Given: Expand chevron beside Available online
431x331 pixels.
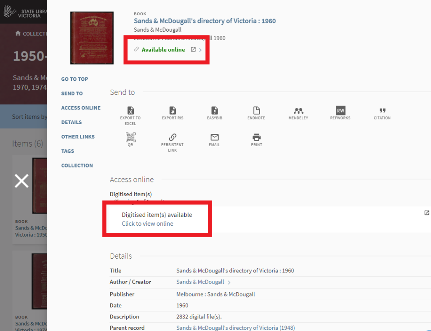Looking at the screenshot, I should [200, 50].
